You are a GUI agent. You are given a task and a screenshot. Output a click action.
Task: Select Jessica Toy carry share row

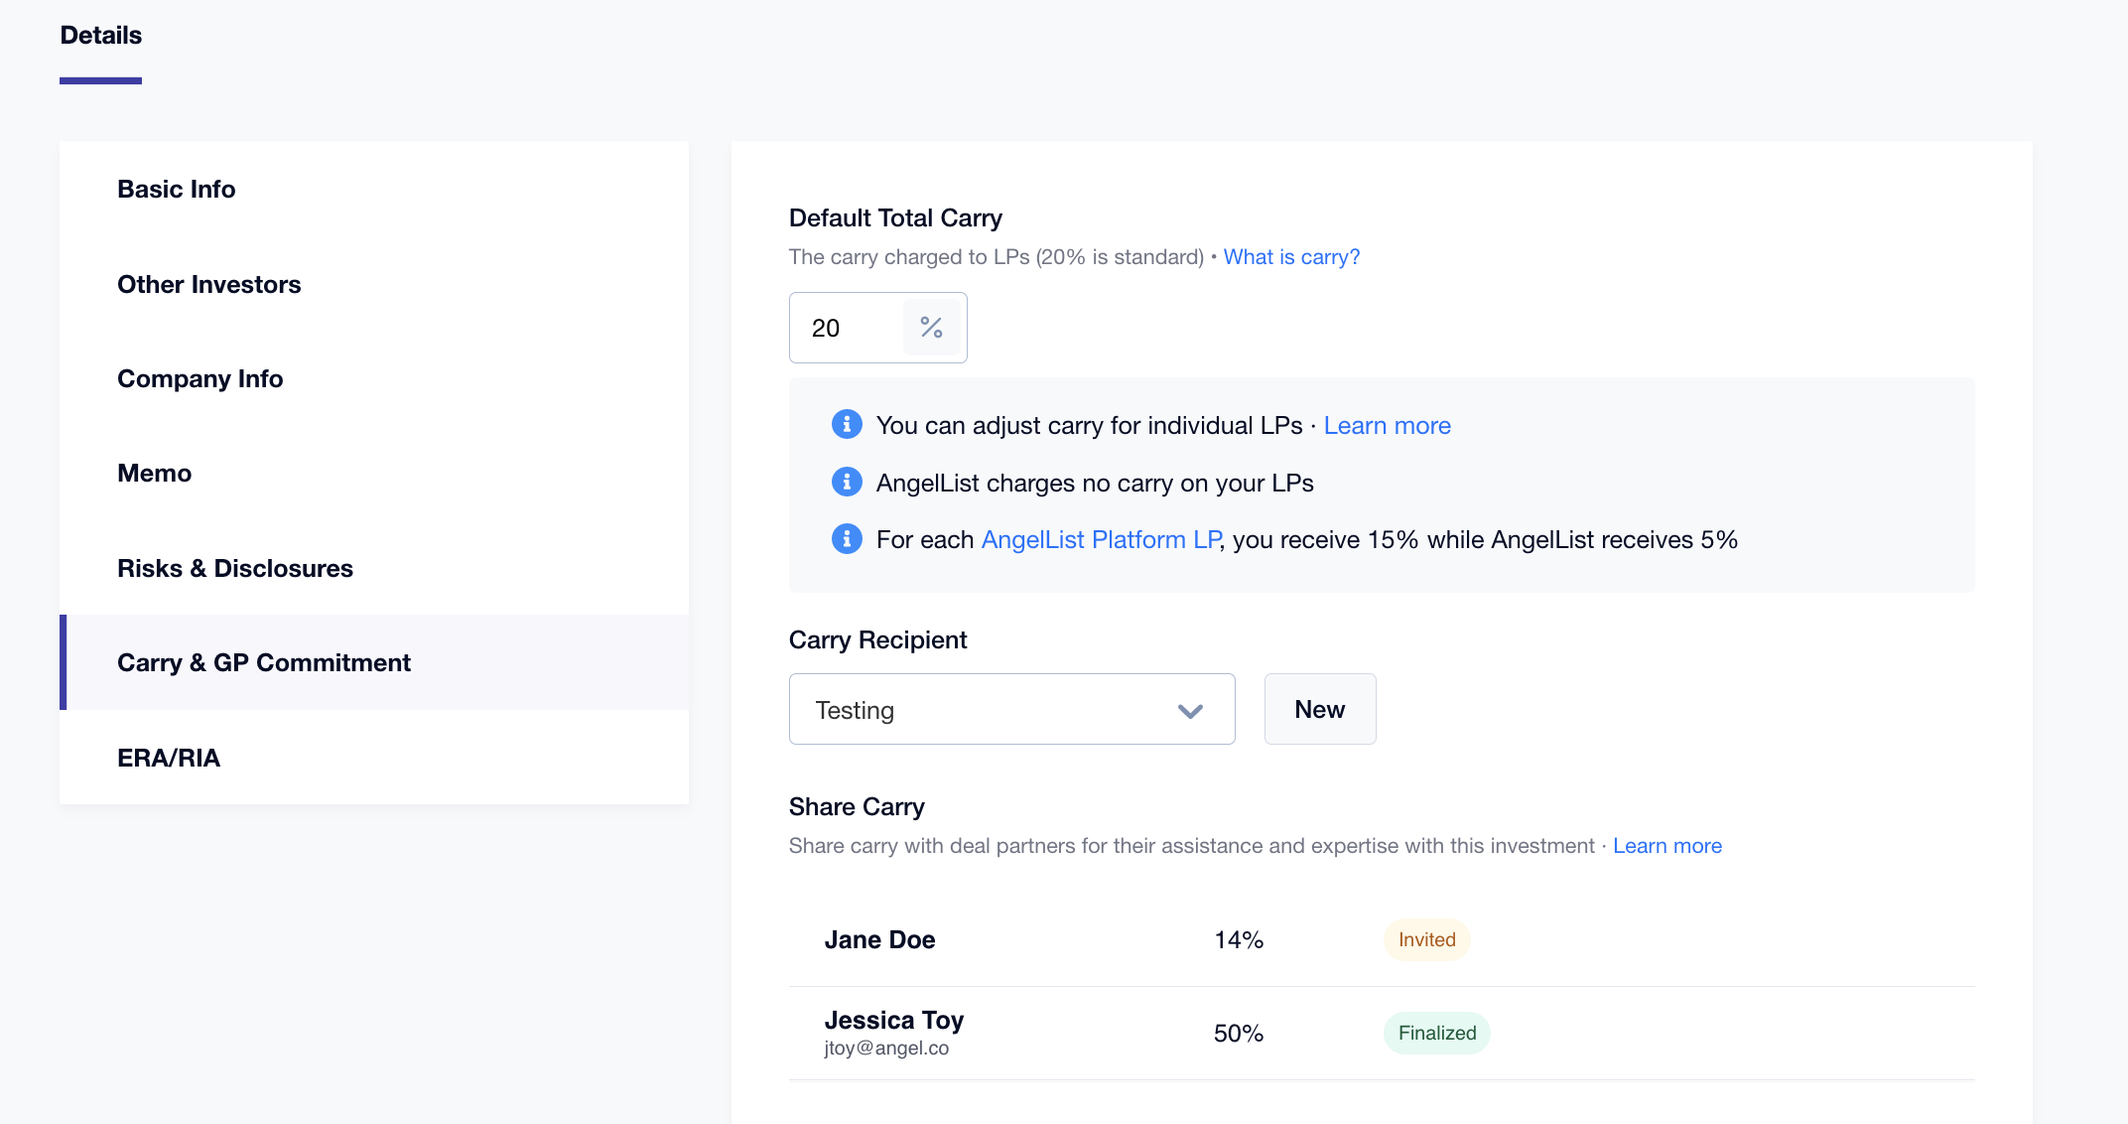1382,1033
